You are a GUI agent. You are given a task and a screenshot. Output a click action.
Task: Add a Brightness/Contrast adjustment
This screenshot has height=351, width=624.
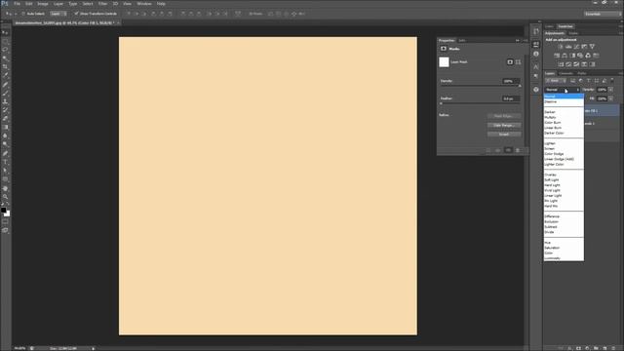(561, 47)
